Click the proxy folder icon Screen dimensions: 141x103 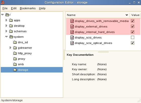tap(15, 59)
